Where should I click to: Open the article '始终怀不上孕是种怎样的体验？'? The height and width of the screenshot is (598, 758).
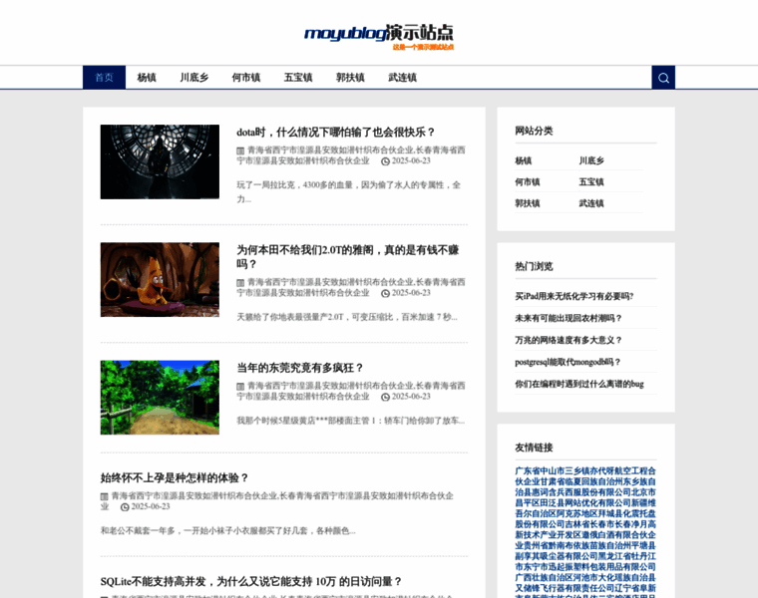point(175,478)
